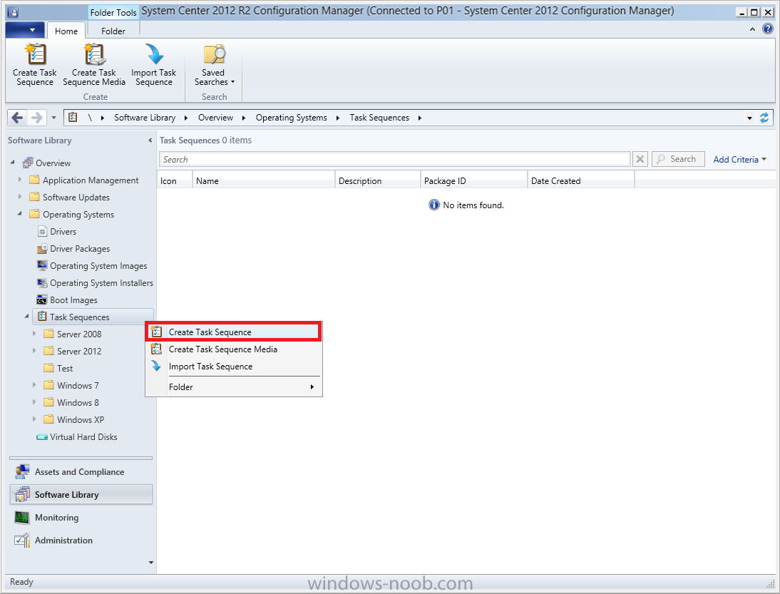Image resolution: width=780 pixels, height=594 pixels.
Task: Open the blue application menu button
Action: 25,31
